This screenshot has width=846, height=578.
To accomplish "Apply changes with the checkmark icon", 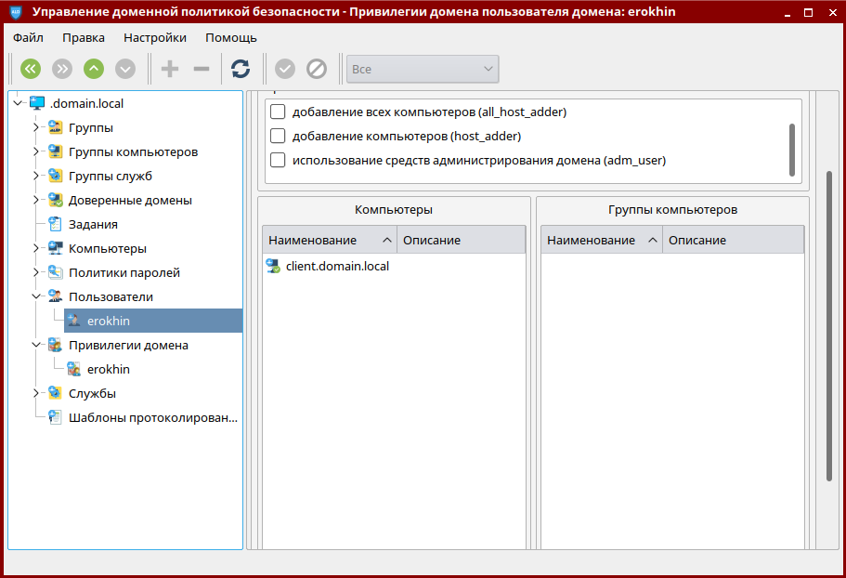I will point(285,69).
